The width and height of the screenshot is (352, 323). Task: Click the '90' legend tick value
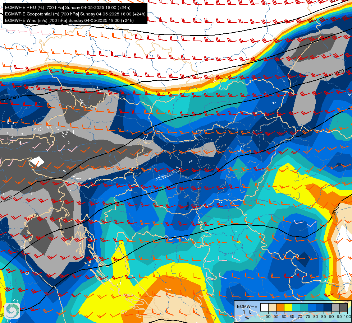tap(332, 317)
